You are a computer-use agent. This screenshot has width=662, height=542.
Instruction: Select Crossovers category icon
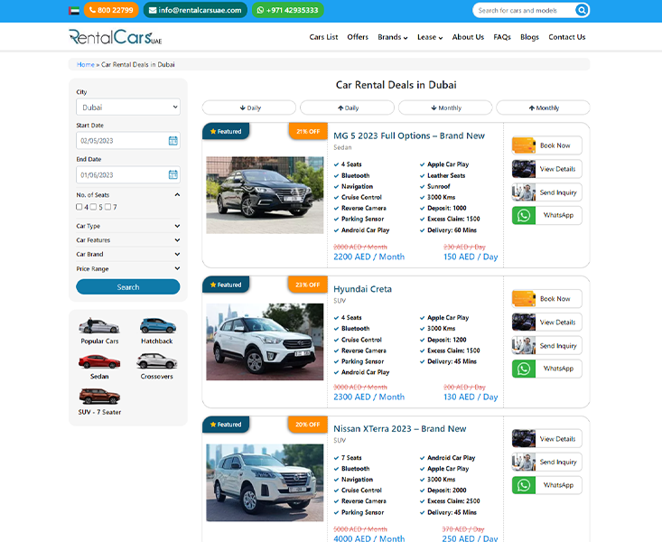156,361
